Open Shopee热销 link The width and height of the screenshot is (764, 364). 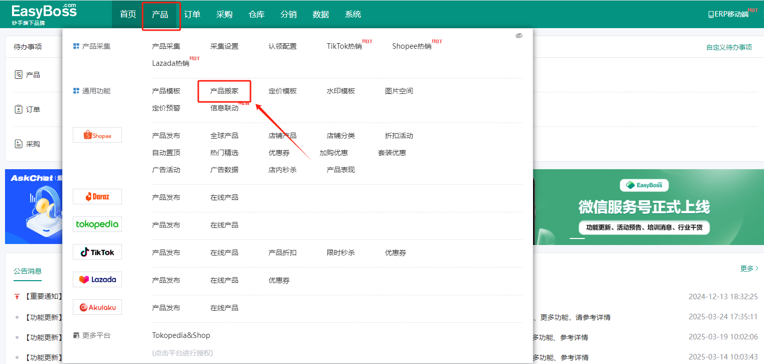(412, 46)
